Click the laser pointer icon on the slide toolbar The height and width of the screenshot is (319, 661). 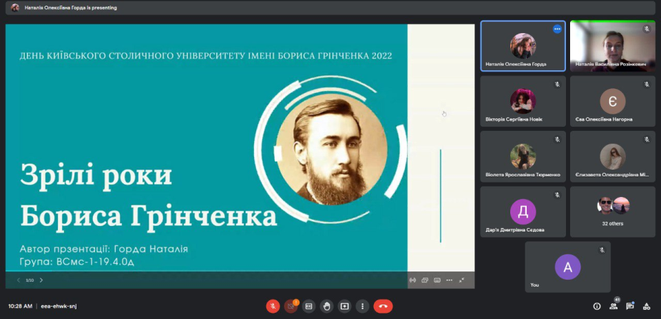click(x=412, y=280)
